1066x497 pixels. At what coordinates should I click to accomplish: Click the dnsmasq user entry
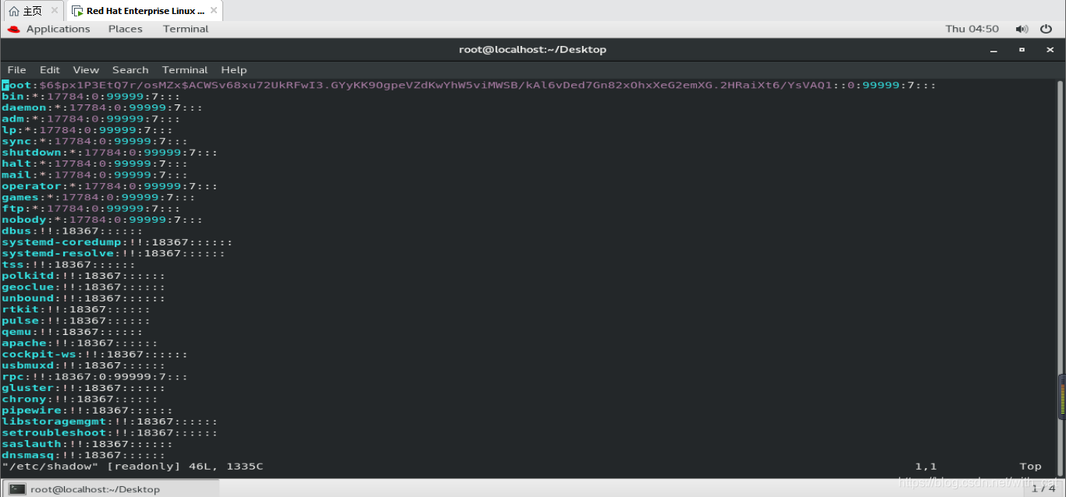coord(84,455)
